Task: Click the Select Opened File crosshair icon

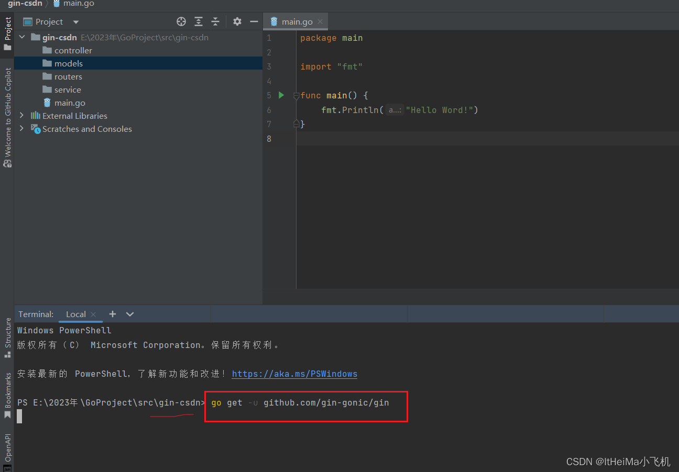Action: [181, 21]
